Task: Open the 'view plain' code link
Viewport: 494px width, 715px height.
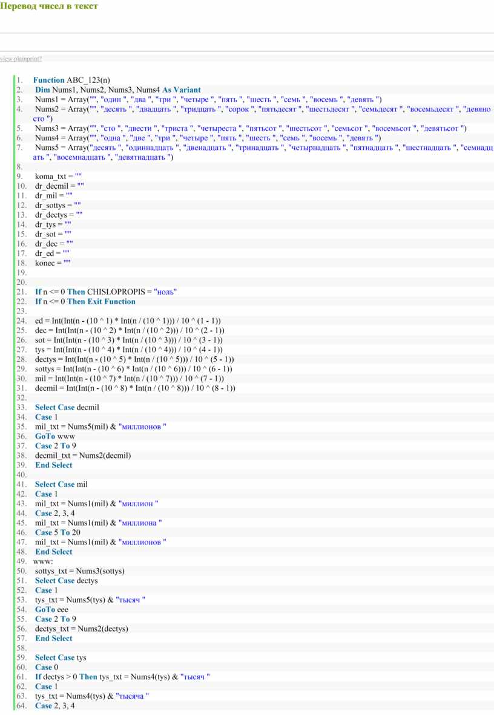Action: 12,59
